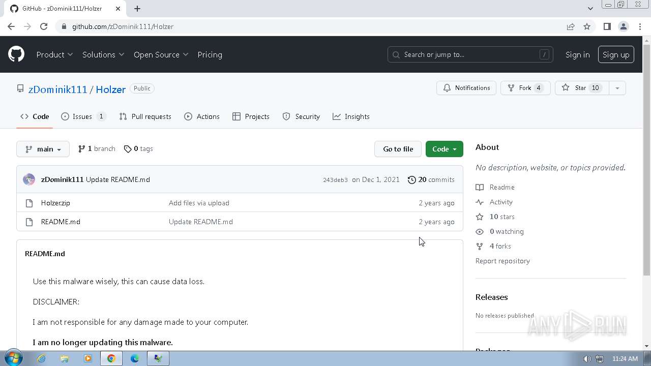
Task: Open the Holzer.zip file
Action: [55, 203]
